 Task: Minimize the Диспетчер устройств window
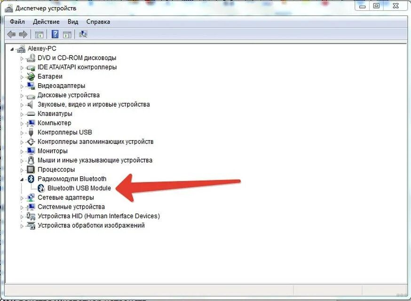[x=363, y=6]
